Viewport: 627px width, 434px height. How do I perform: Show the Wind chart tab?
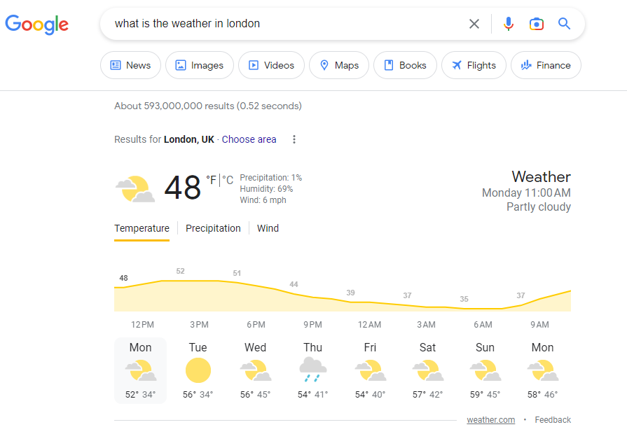click(x=268, y=228)
